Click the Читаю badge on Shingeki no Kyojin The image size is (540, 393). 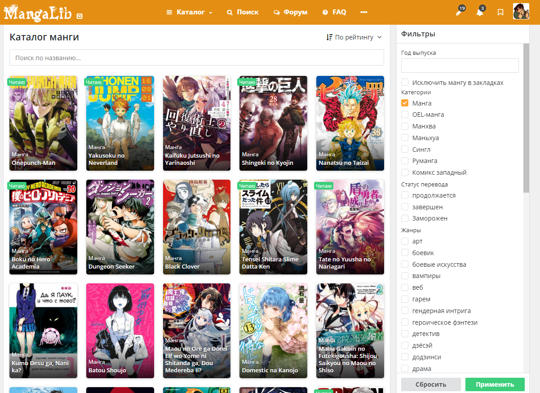coord(247,82)
